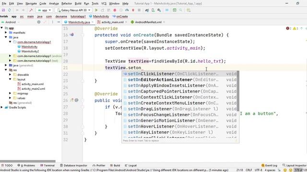The height and width of the screenshot is (172, 307).
Task: Switch to the activity_main.xml tab
Action: [112, 22]
